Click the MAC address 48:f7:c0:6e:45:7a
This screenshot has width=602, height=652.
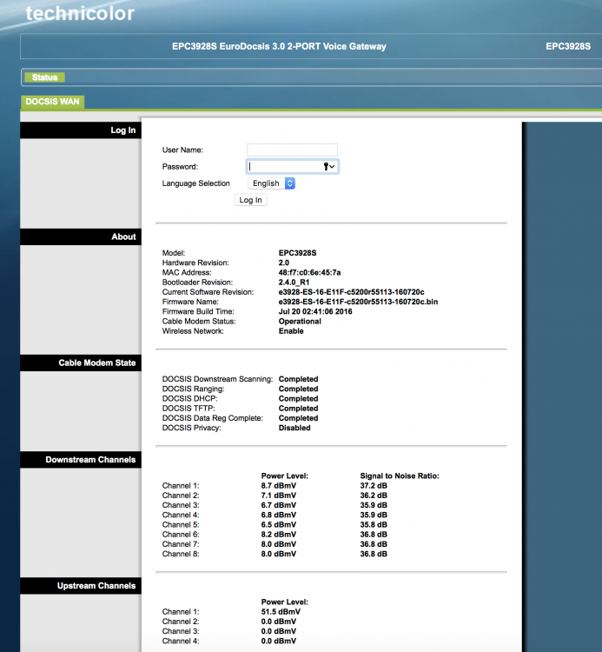pos(309,273)
